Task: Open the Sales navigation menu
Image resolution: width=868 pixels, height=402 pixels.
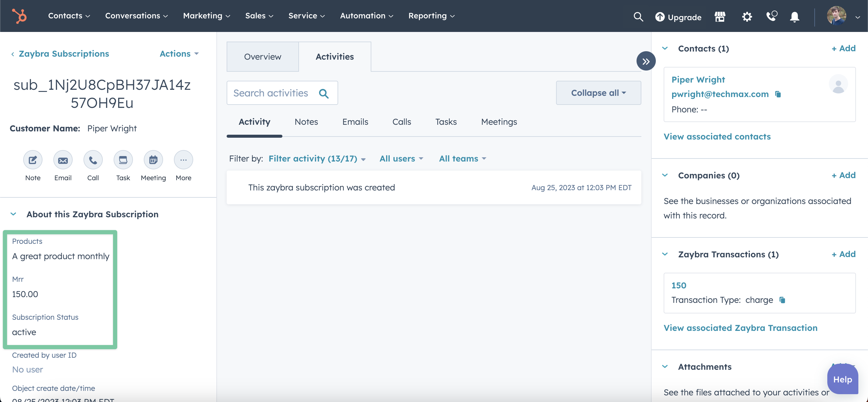Action: [259, 16]
